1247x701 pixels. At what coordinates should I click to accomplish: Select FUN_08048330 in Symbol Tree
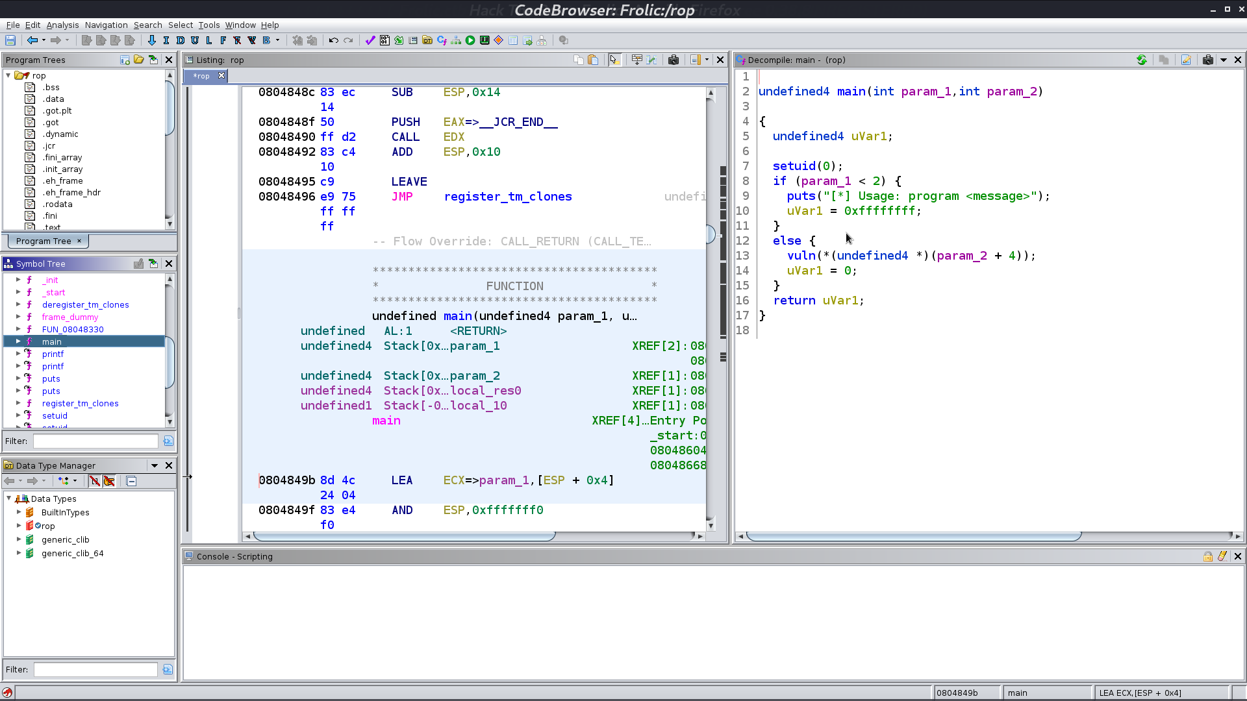(73, 329)
